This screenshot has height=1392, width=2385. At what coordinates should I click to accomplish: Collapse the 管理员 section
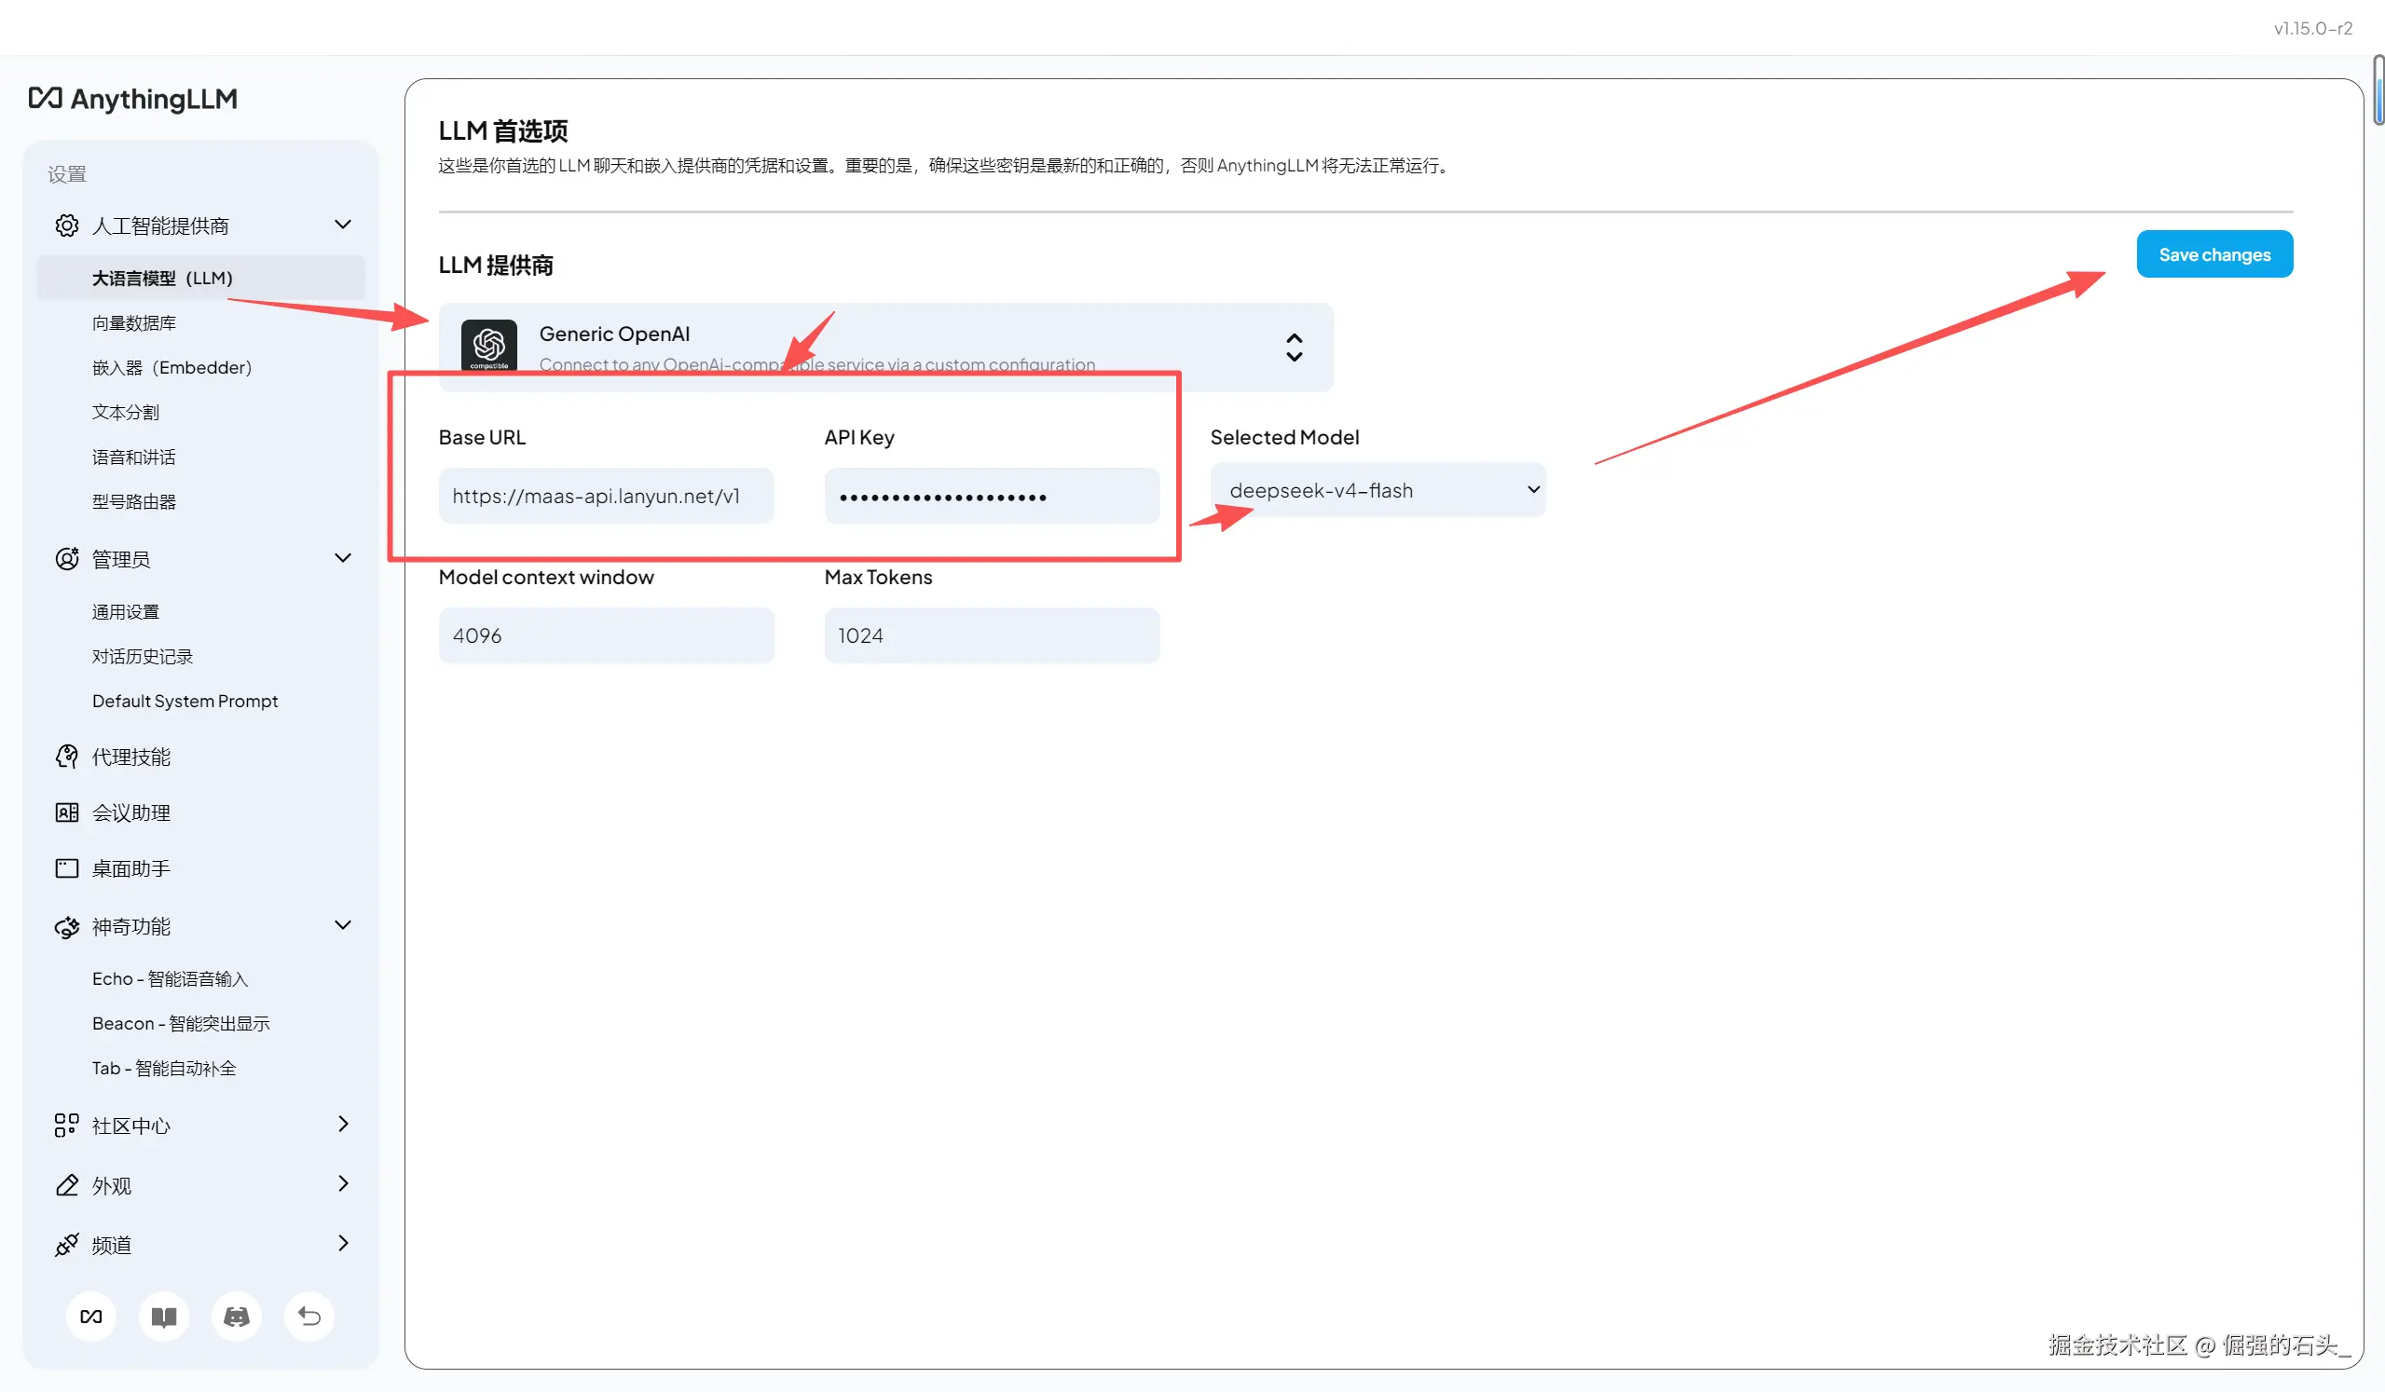pyautogui.click(x=343, y=557)
